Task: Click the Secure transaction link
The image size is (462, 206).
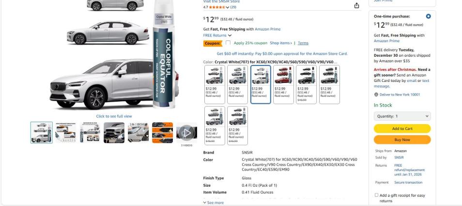Action: 408,182
